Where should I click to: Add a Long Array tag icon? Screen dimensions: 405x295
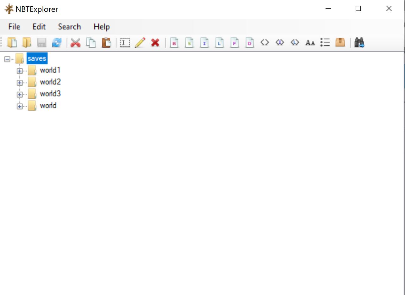click(x=295, y=42)
